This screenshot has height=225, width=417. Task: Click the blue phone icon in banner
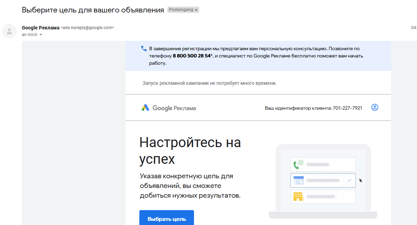pos(144,49)
